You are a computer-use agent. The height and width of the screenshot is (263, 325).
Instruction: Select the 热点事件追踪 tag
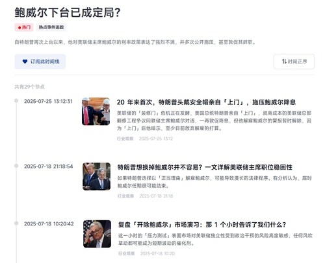[51, 27]
